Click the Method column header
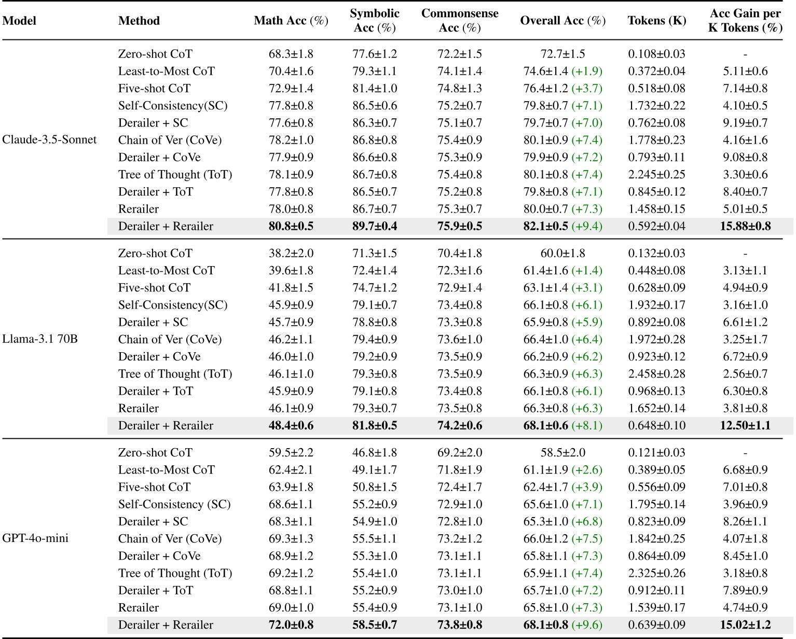The height and width of the screenshot is (639, 796). point(139,21)
